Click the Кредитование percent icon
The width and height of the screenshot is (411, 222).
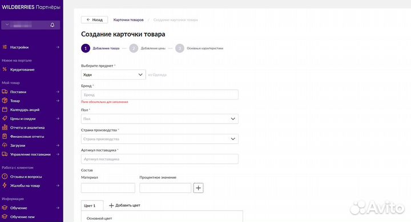click(x=5, y=69)
